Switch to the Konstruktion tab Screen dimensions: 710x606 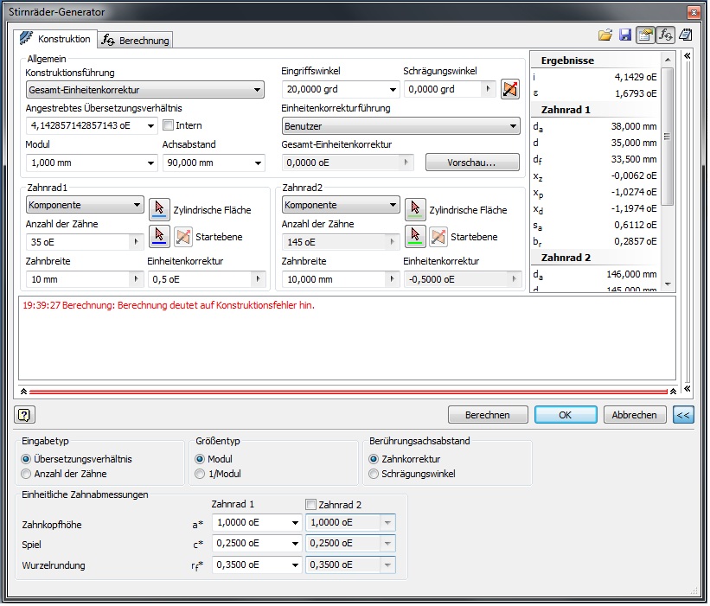coord(55,40)
